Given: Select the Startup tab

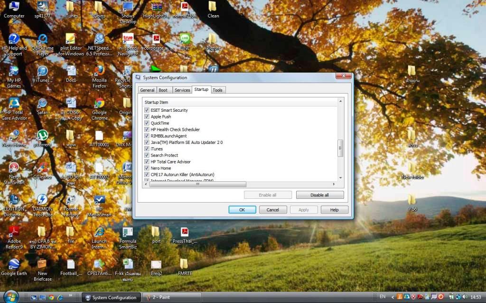Looking at the screenshot, I should tap(201, 89).
